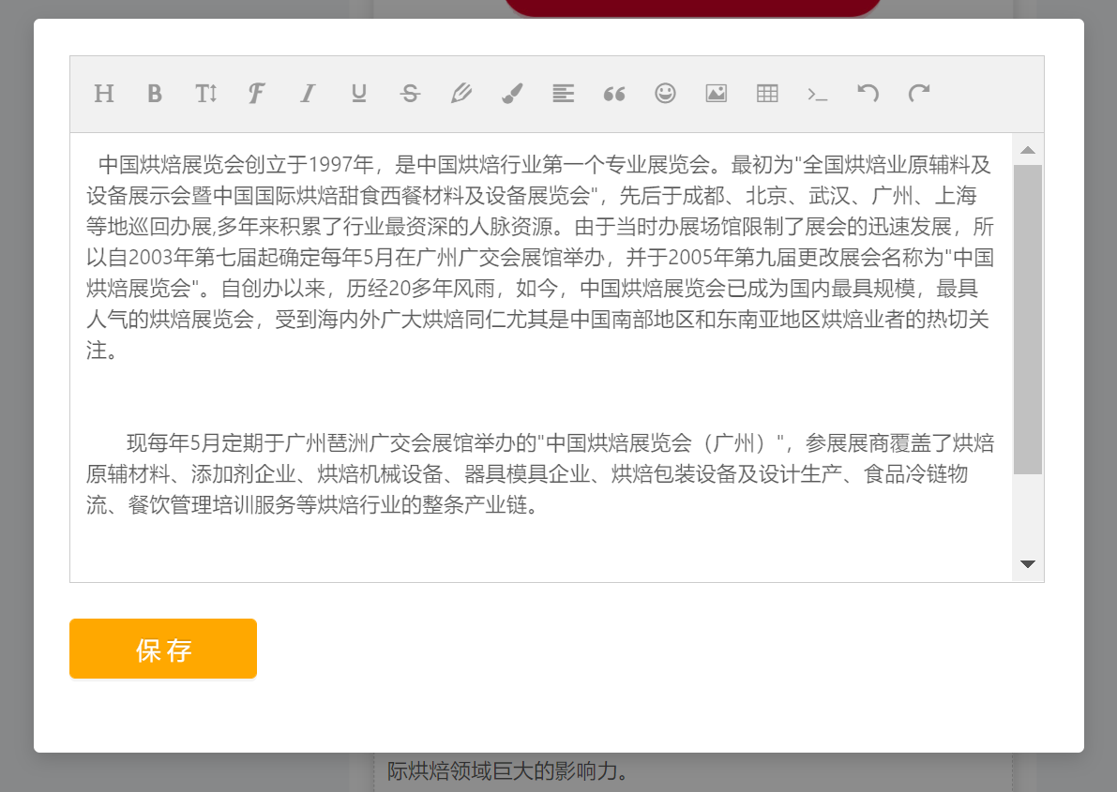This screenshot has height=792, width=1117.
Task: Click the text 流、餐饮管理培训服务等烘焙行业的整条产业链。
Action: click(x=313, y=505)
